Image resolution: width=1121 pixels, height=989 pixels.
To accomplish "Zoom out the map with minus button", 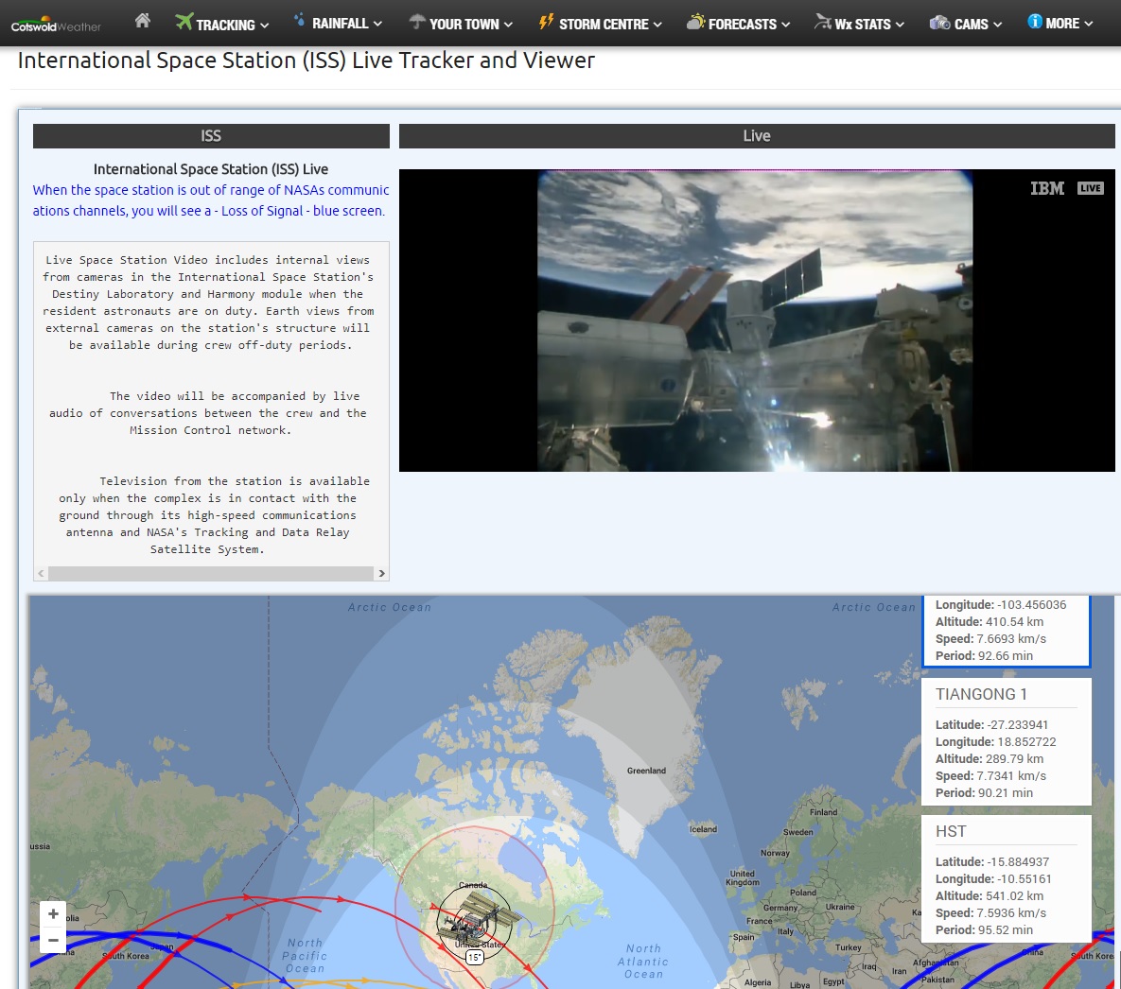I will tap(53, 940).
